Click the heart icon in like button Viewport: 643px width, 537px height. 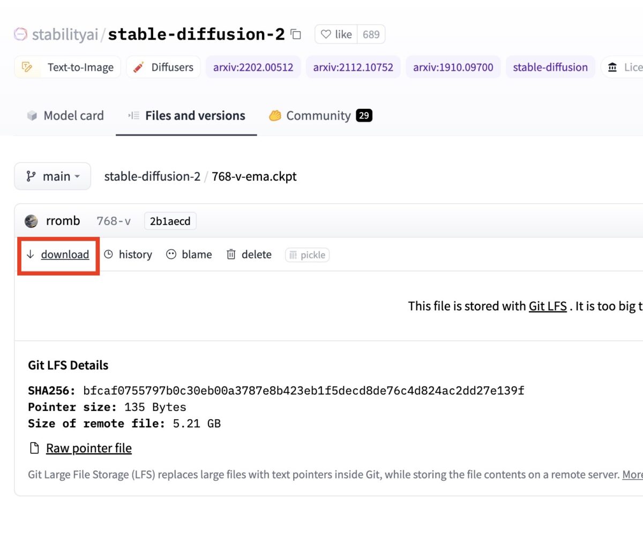pos(325,34)
